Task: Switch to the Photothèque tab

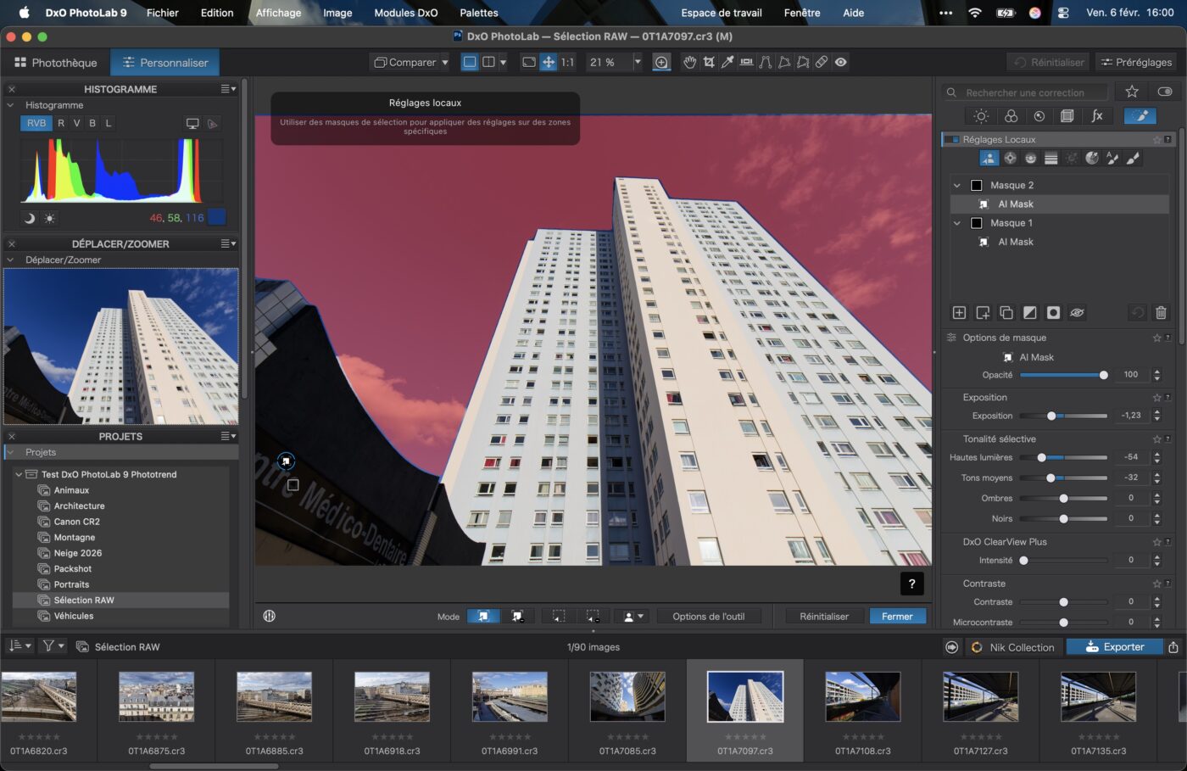Action: [56, 63]
